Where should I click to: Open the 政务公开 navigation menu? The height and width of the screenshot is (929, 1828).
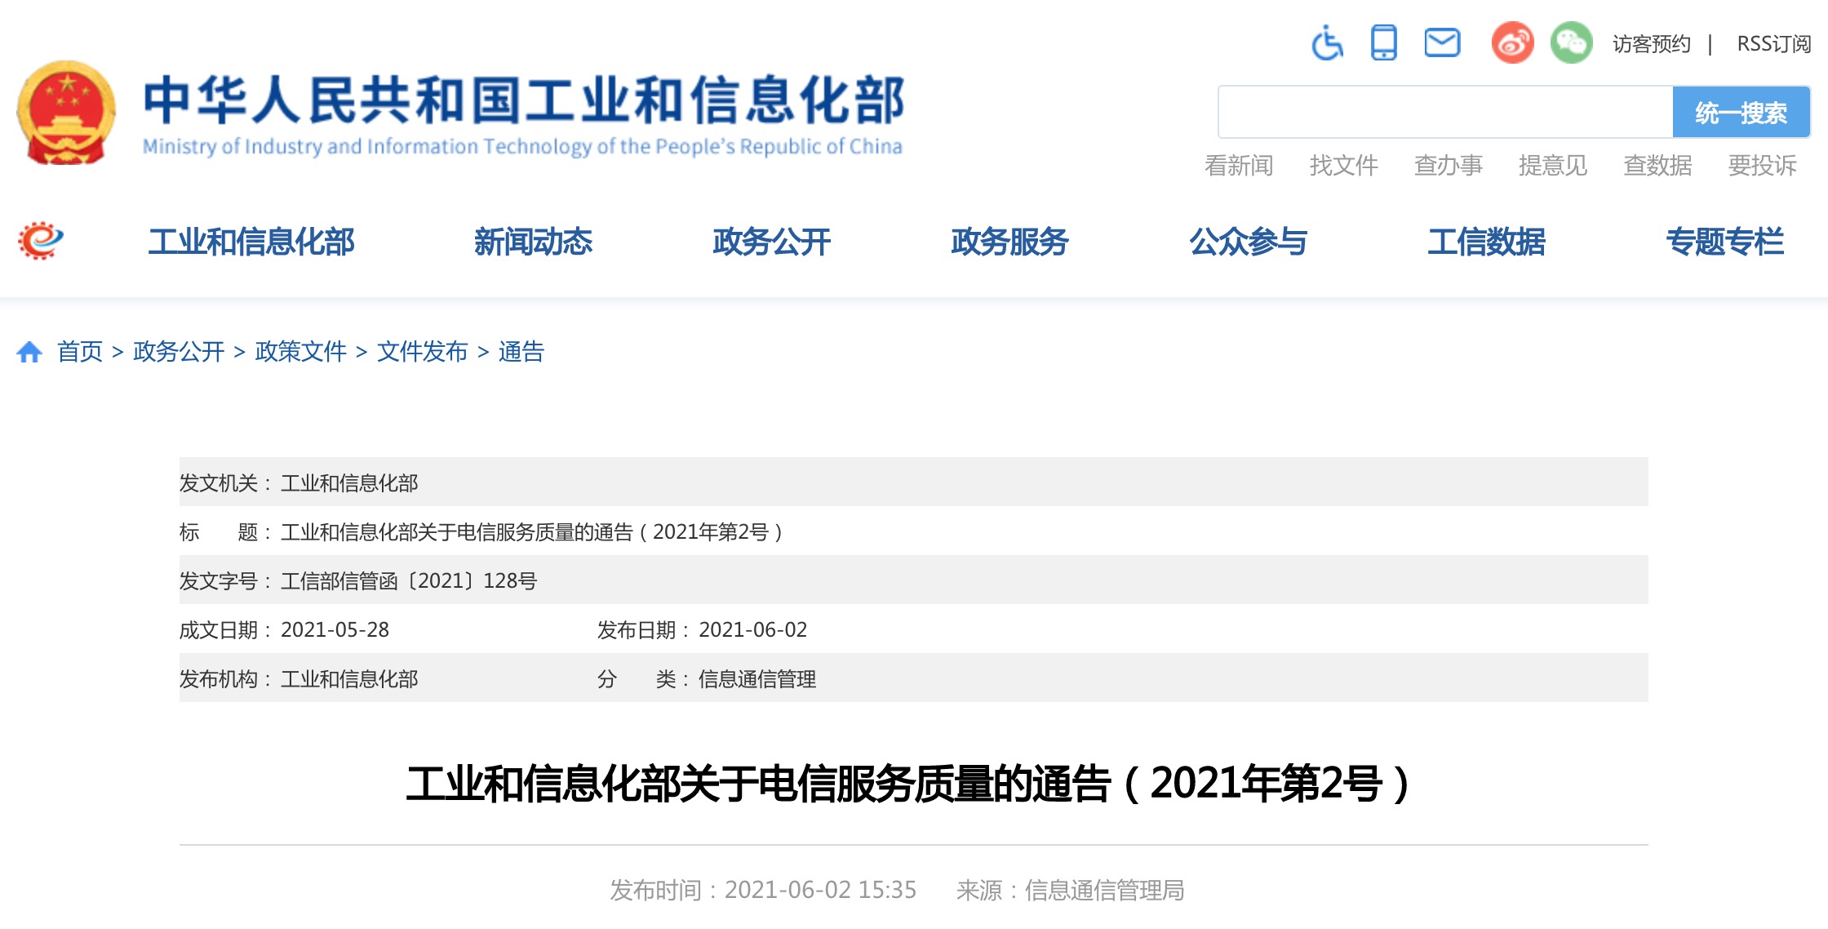tap(771, 242)
